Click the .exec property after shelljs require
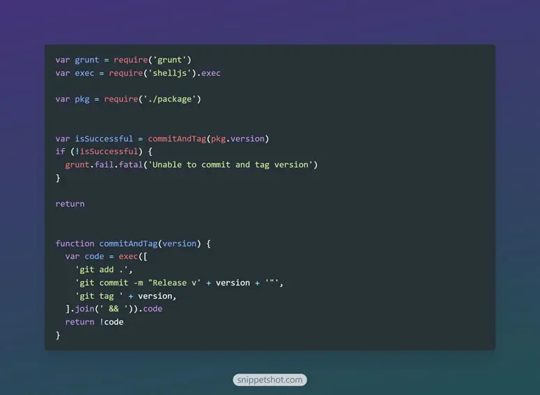 [x=209, y=73]
